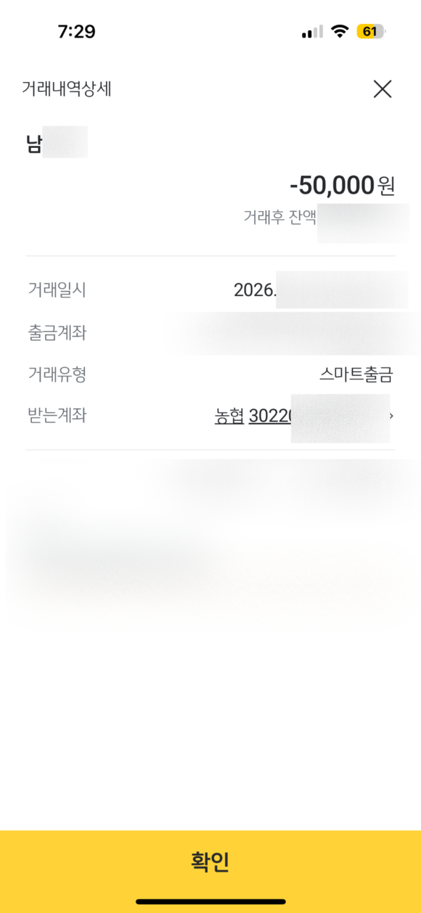Tap the 원 currency unit beside amount
421x913 pixels.
(386, 186)
